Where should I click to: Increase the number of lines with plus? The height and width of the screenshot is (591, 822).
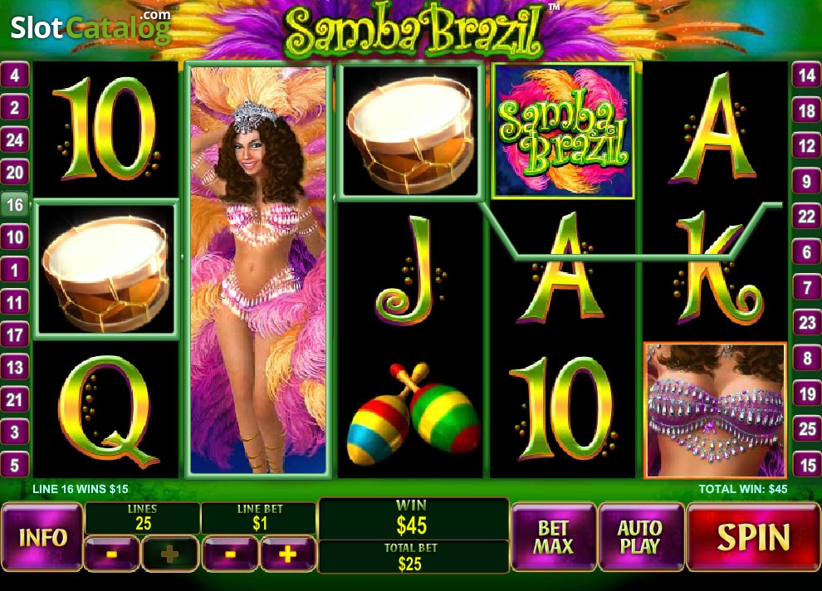[170, 554]
